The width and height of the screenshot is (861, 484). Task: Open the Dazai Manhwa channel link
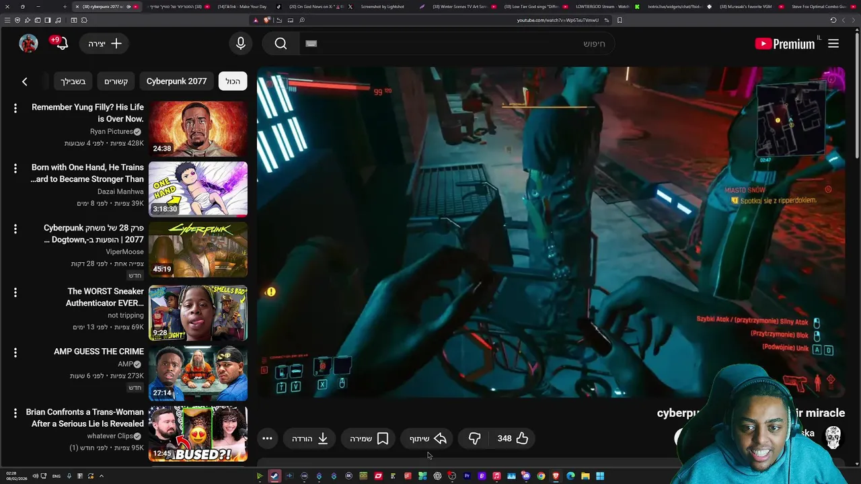click(x=120, y=192)
